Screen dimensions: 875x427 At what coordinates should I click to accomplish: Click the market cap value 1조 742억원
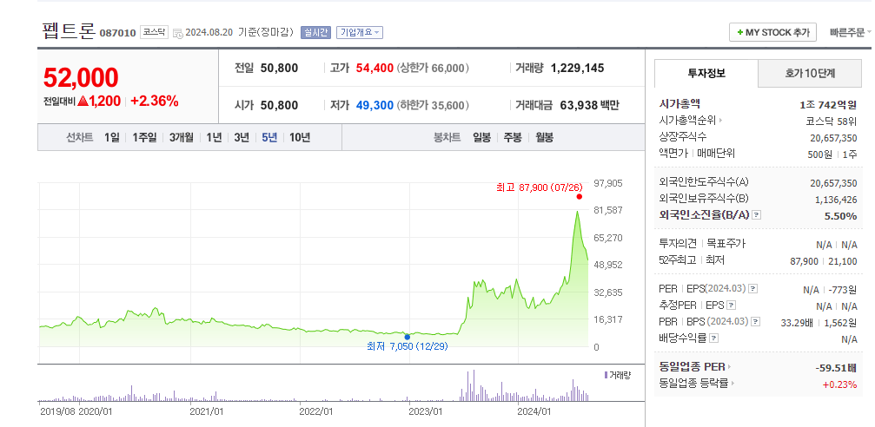(x=827, y=103)
